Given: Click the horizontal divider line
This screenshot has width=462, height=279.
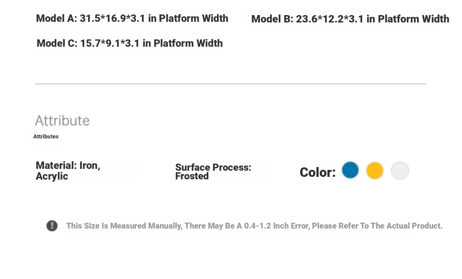Looking at the screenshot, I should (x=231, y=84).
